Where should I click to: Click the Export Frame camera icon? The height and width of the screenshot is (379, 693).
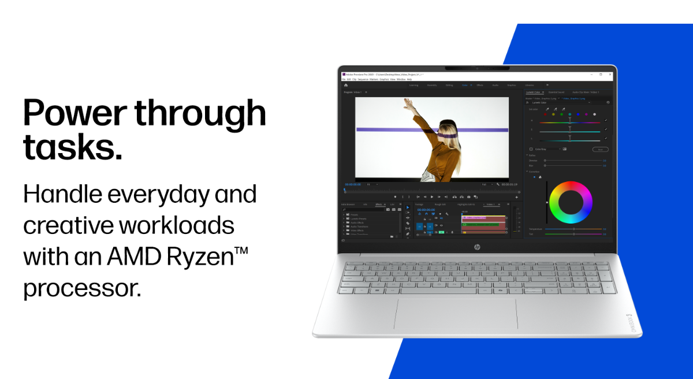pyautogui.click(x=469, y=197)
